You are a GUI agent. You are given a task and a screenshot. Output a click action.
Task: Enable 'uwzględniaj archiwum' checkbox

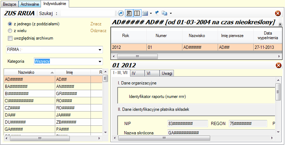click(x=10, y=38)
